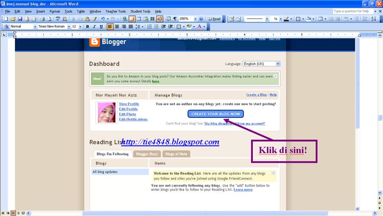
Task: Click the horizontal scrollbar thumb
Action: click(x=205, y=213)
